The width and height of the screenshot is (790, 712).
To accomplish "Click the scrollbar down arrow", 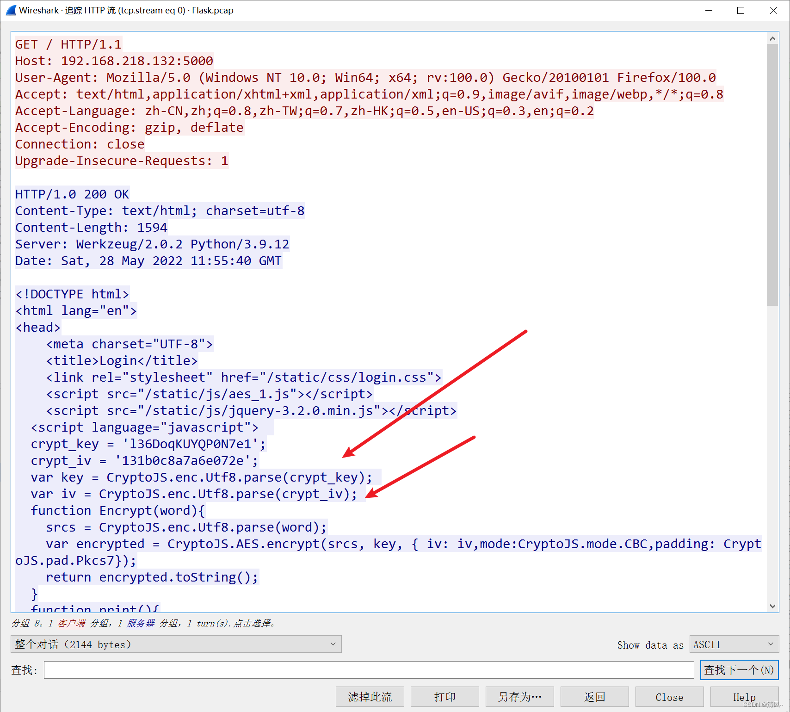I will click(x=772, y=606).
